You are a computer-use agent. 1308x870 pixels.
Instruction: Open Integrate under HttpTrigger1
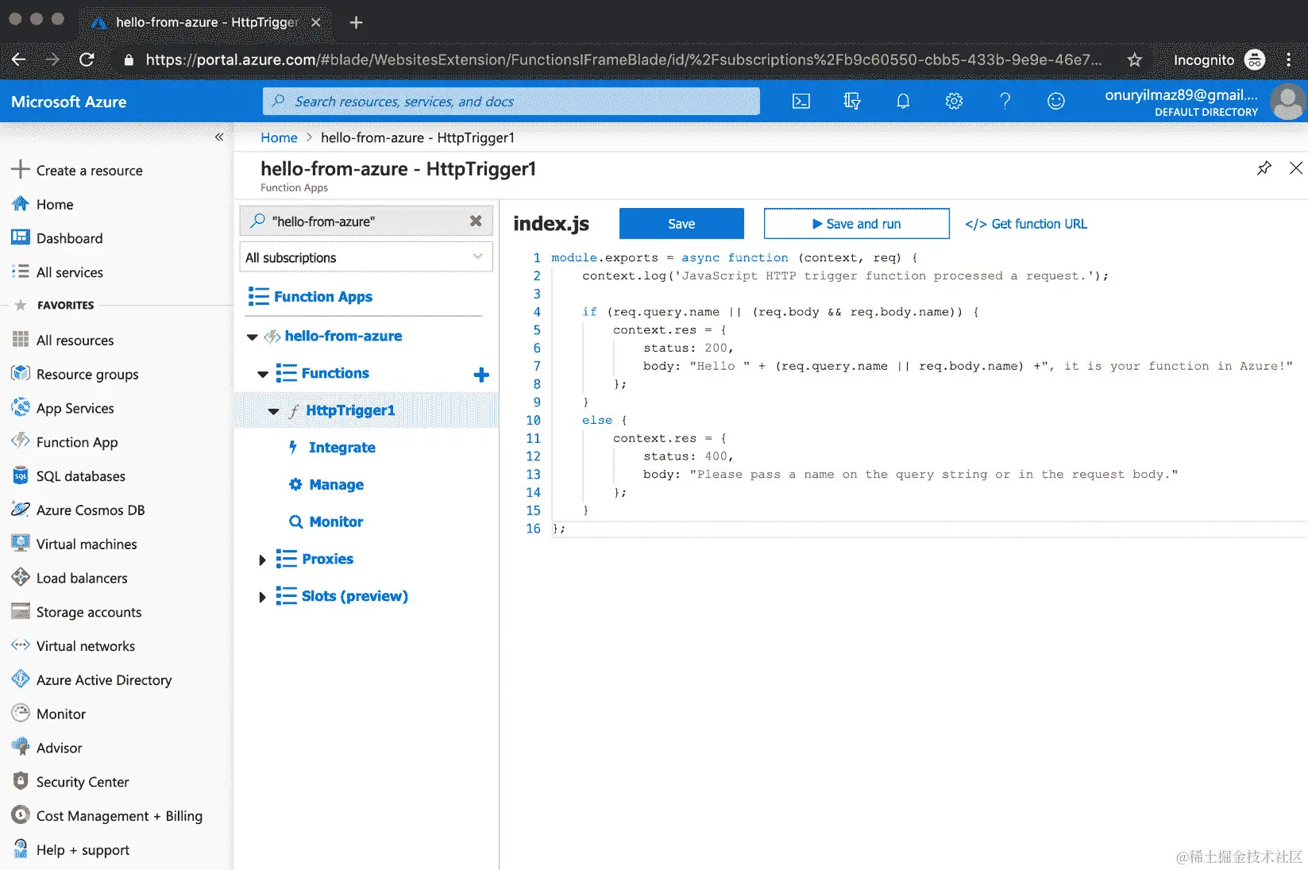click(341, 447)
